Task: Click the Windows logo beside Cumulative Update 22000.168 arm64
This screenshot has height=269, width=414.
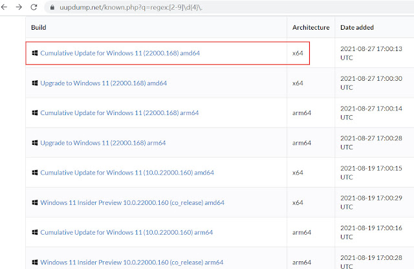Action: pos(34,113)
